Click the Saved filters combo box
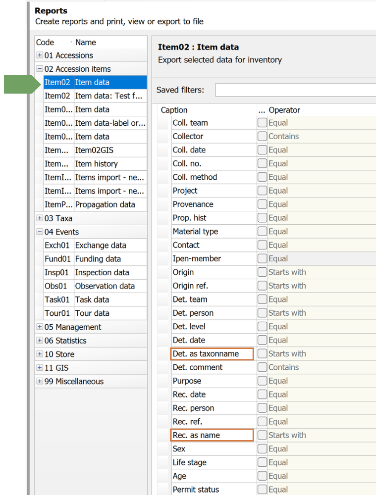 coord(296,90)
